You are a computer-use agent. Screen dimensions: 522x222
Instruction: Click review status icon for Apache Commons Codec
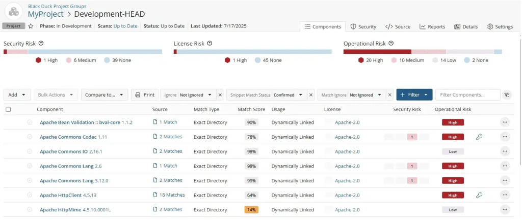[30, 137]
